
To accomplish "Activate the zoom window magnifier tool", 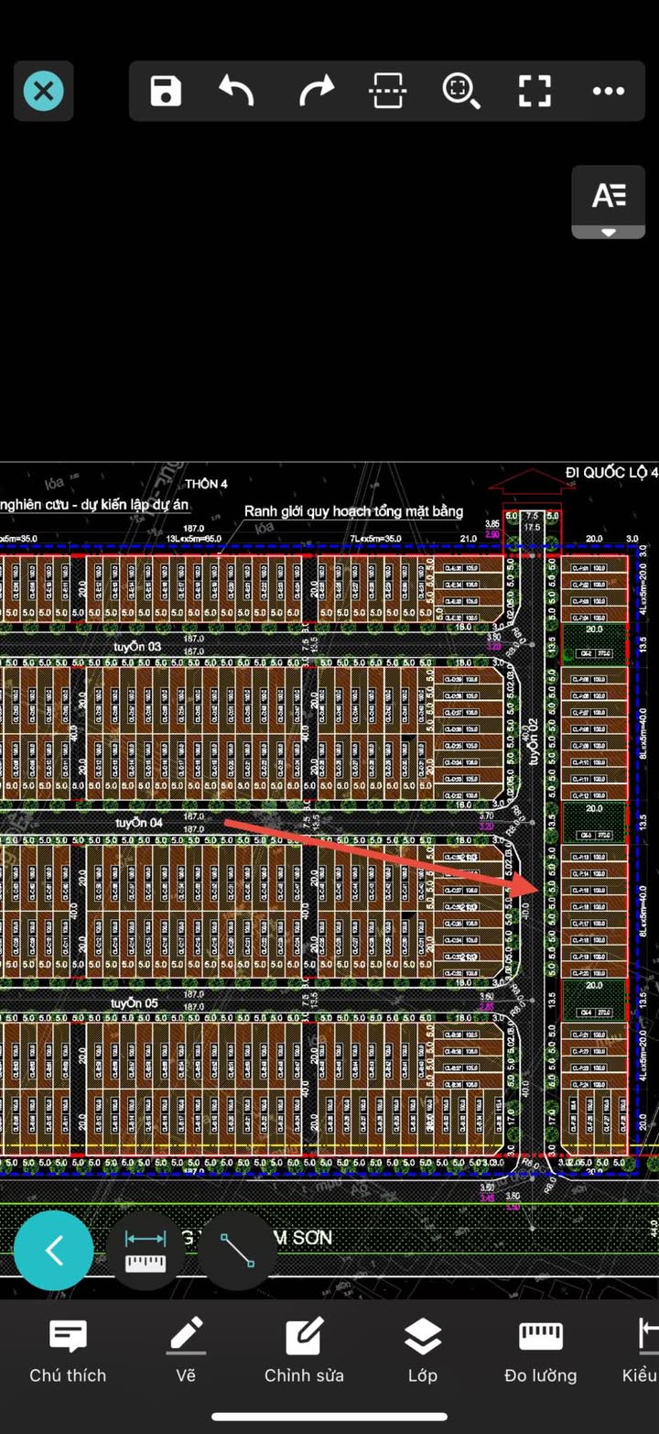I will point(461,91).
